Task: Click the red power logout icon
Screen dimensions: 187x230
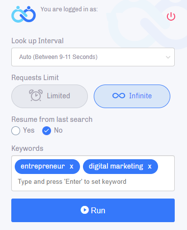Action: (171, 16)
